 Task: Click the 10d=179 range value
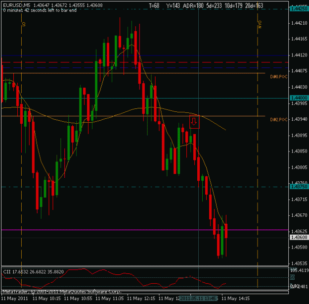(233, 5)
